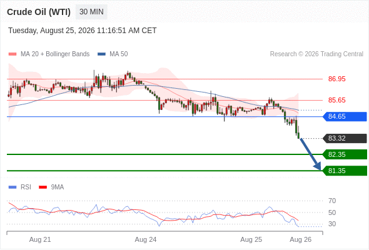This screenshot has height=250, width=369.
Task: Click the Aug 21 date axis label
Action: coord(40,239)
